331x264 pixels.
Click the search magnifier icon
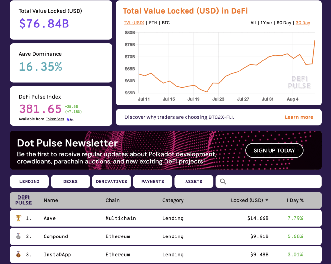(x=223, y=181)
